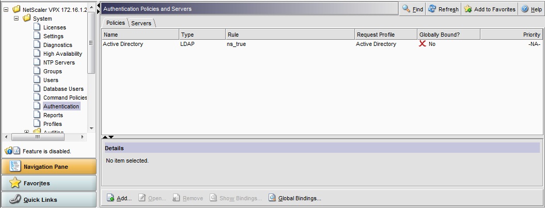Collapse the System tree node
545x208 pixels.
click(x=16, y=19)
